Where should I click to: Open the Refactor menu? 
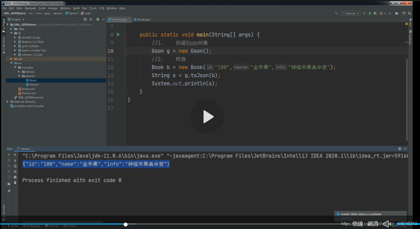tap(65, 8)
